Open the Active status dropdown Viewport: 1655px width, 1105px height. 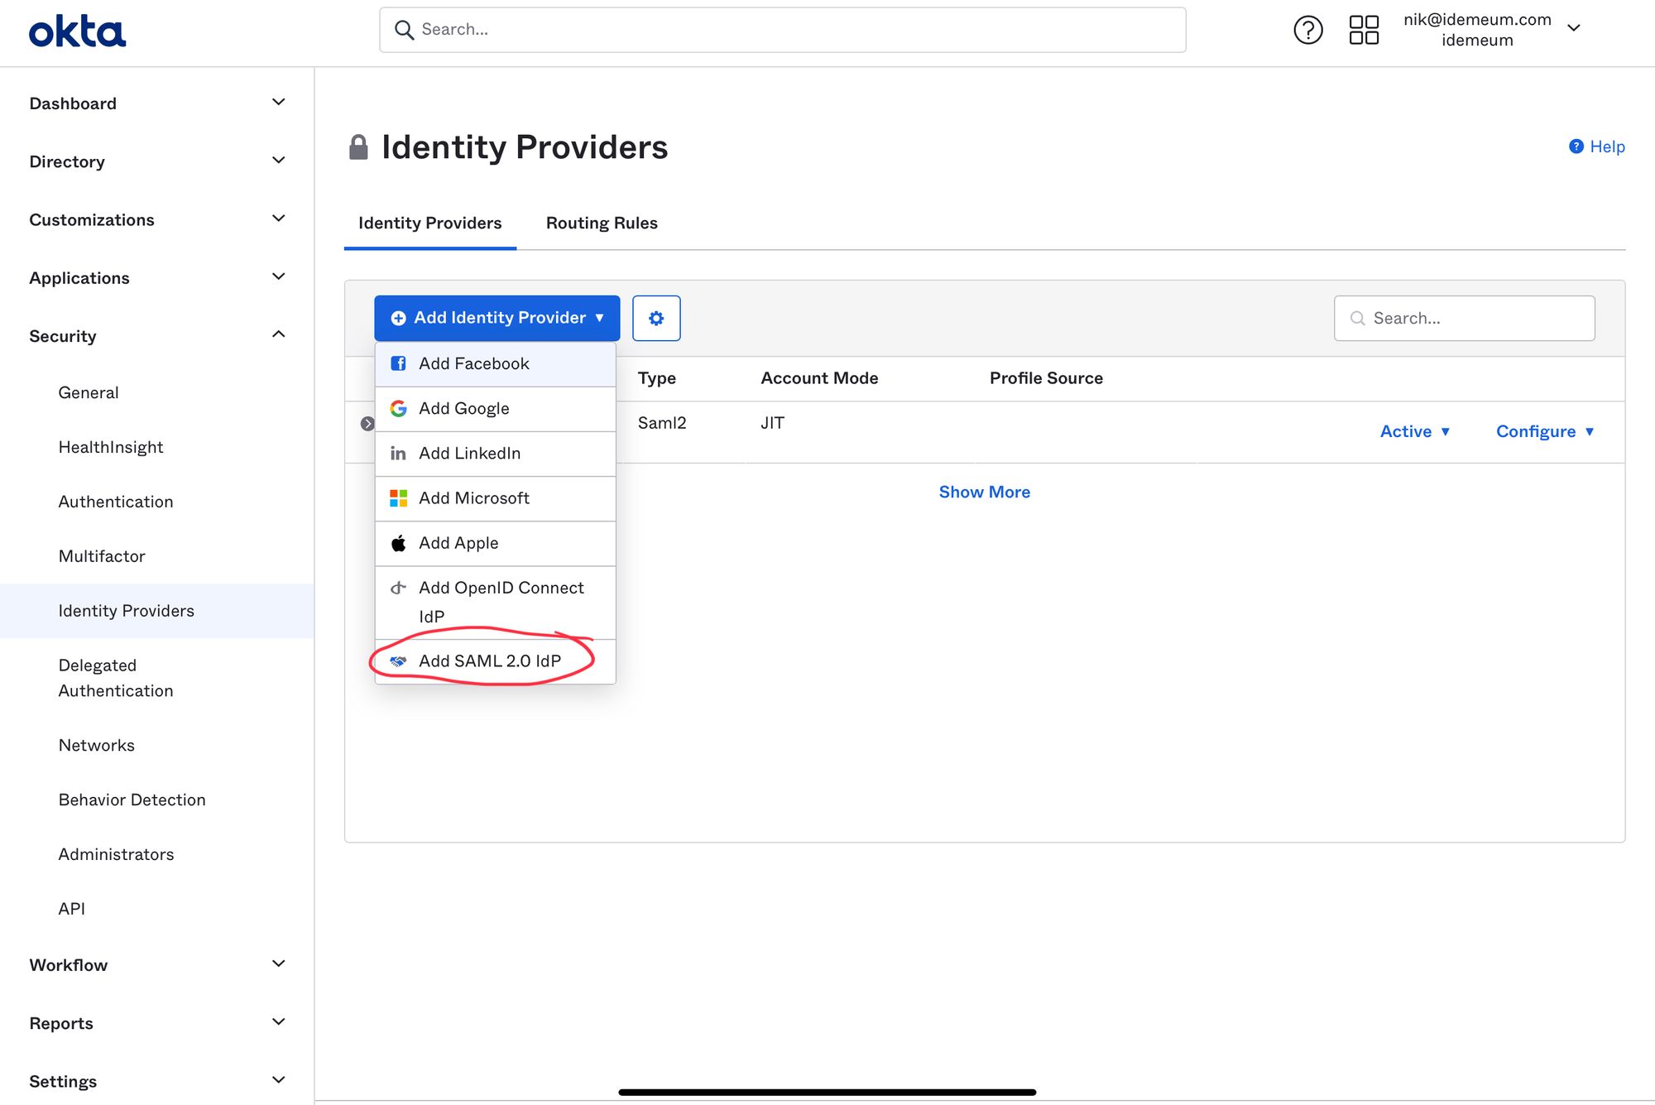click(1414, 431)
